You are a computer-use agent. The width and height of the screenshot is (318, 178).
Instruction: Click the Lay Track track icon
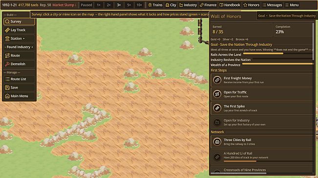[7, 30]
